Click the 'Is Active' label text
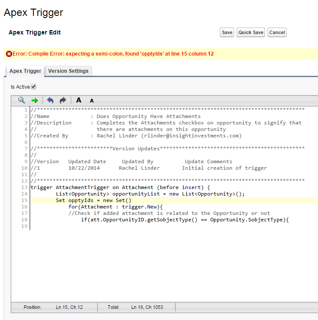The image size is (318, 320). pyautogui.click(x=20, y=87)
